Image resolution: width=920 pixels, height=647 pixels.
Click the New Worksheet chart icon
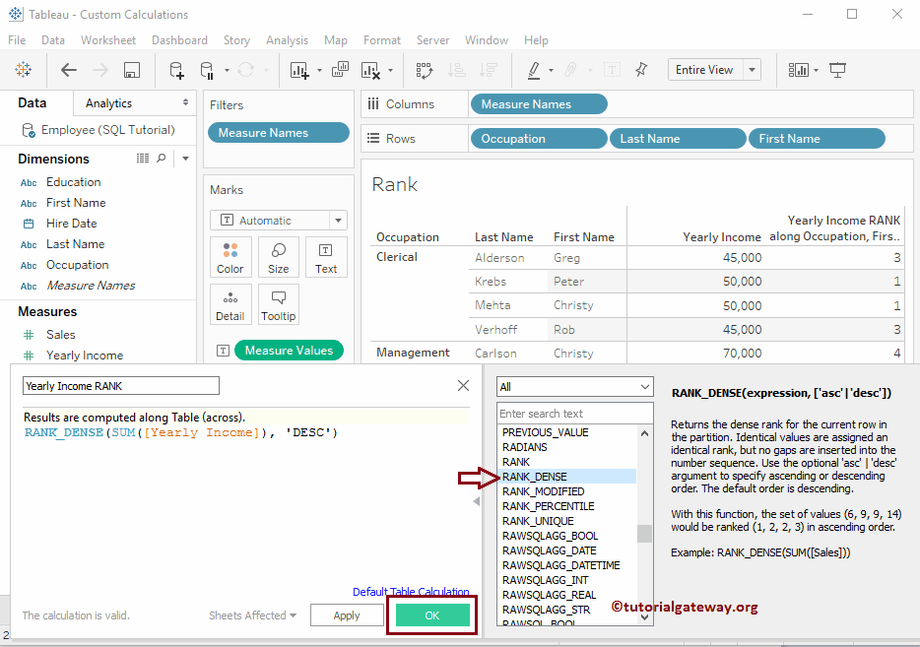point(298,70)
